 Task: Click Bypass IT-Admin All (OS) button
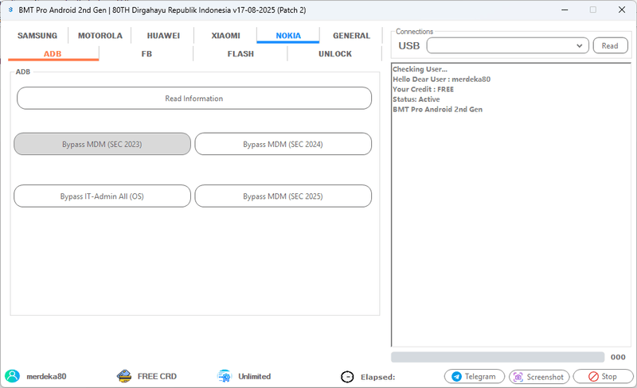coord(102,196)
